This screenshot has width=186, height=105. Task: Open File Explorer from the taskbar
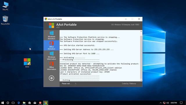pyautogui.click(x=24, y=103)
